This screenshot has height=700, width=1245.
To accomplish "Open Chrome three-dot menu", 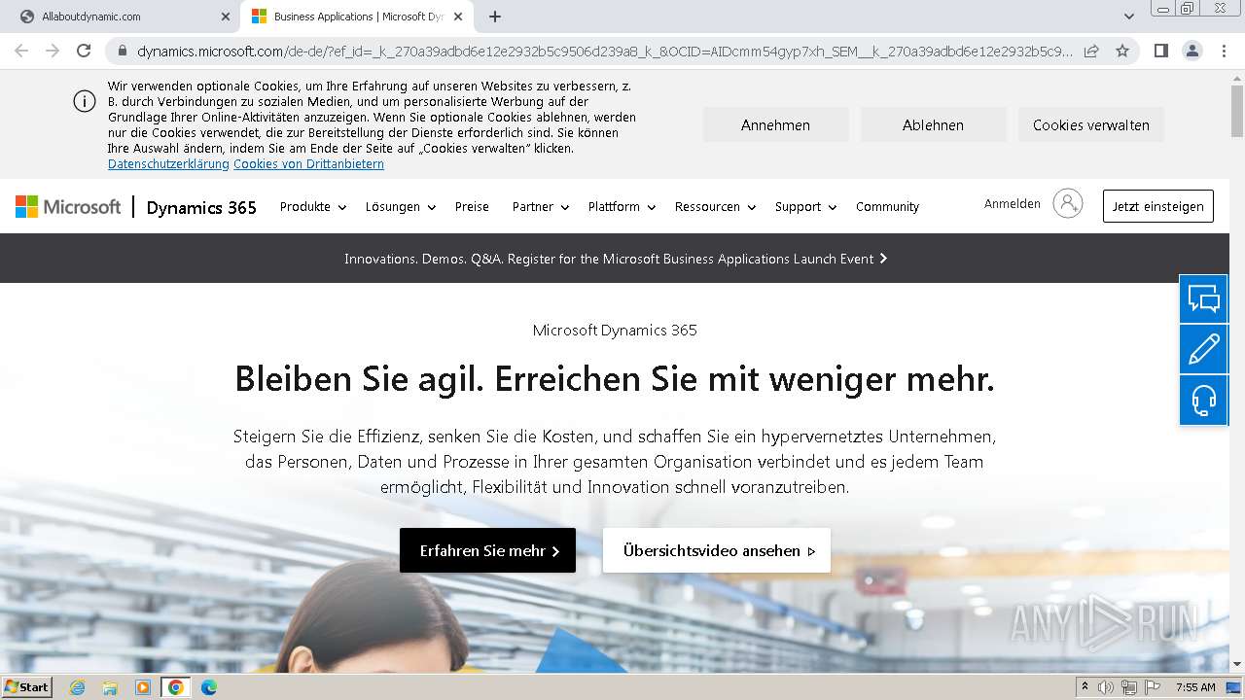I will coord(1224,51).
